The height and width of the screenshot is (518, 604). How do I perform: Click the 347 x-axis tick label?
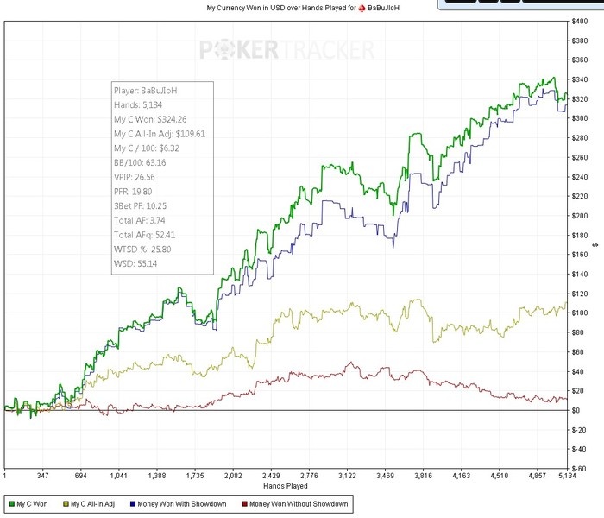(x=43, y=476)
